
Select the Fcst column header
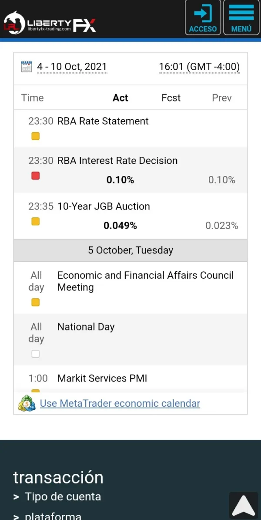pos(171,98)
